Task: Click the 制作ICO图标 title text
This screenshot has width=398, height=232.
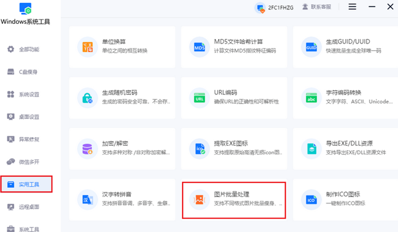Action: click(x=343, y=194)
